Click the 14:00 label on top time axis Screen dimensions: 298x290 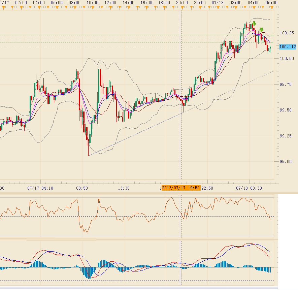[x=129, y=3]
